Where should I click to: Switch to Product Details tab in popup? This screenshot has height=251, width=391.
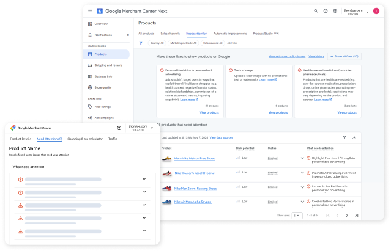click(x=21, y=139)
